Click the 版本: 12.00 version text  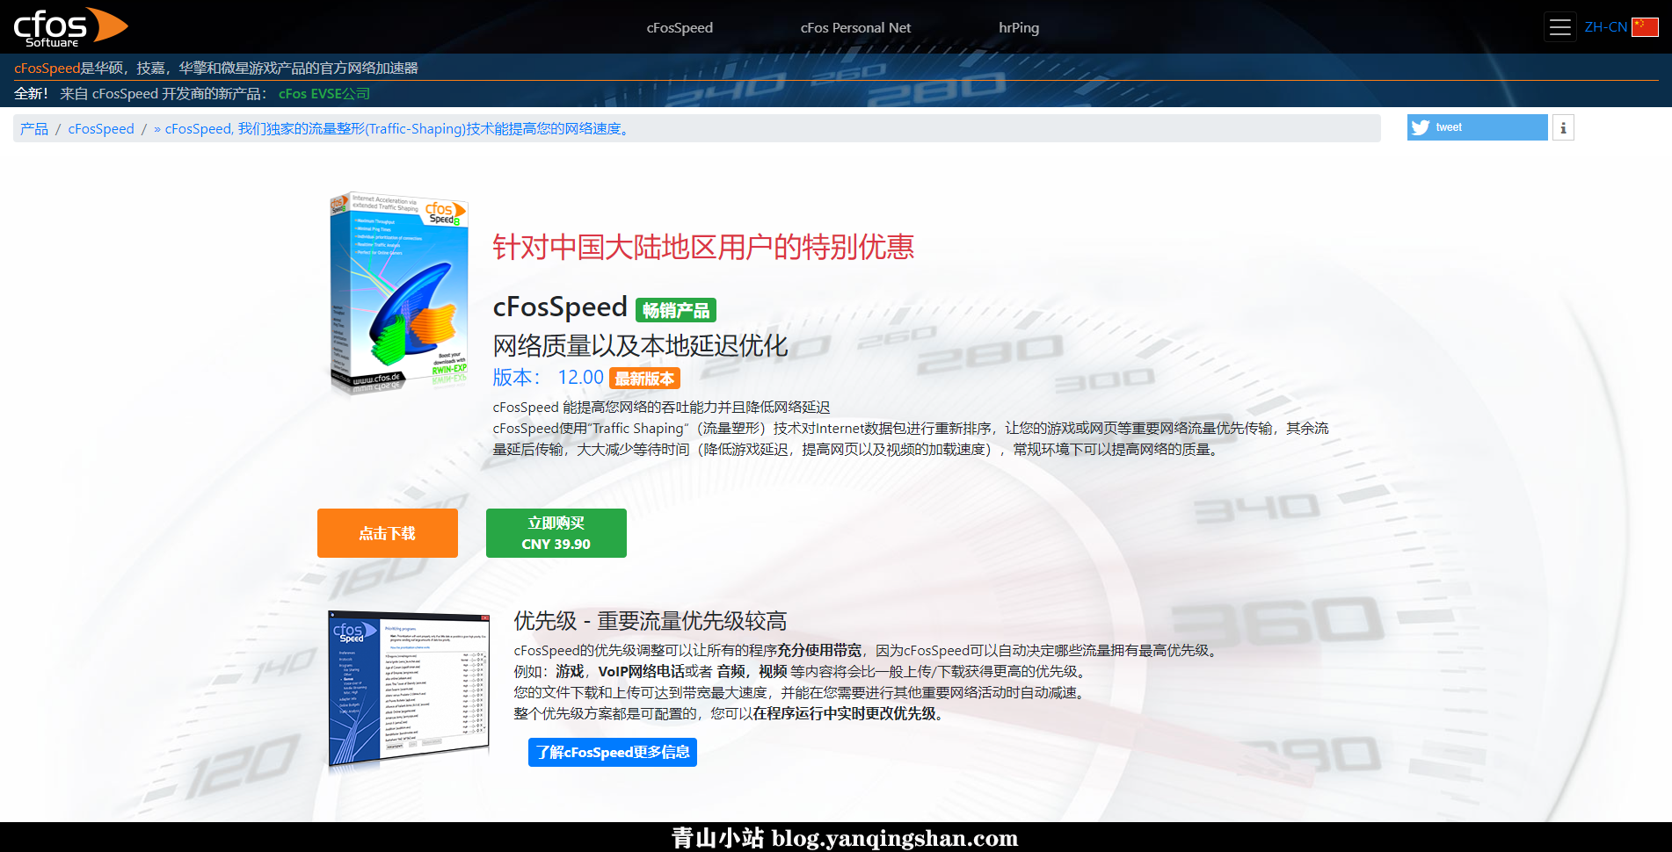[x=548, y=378]
